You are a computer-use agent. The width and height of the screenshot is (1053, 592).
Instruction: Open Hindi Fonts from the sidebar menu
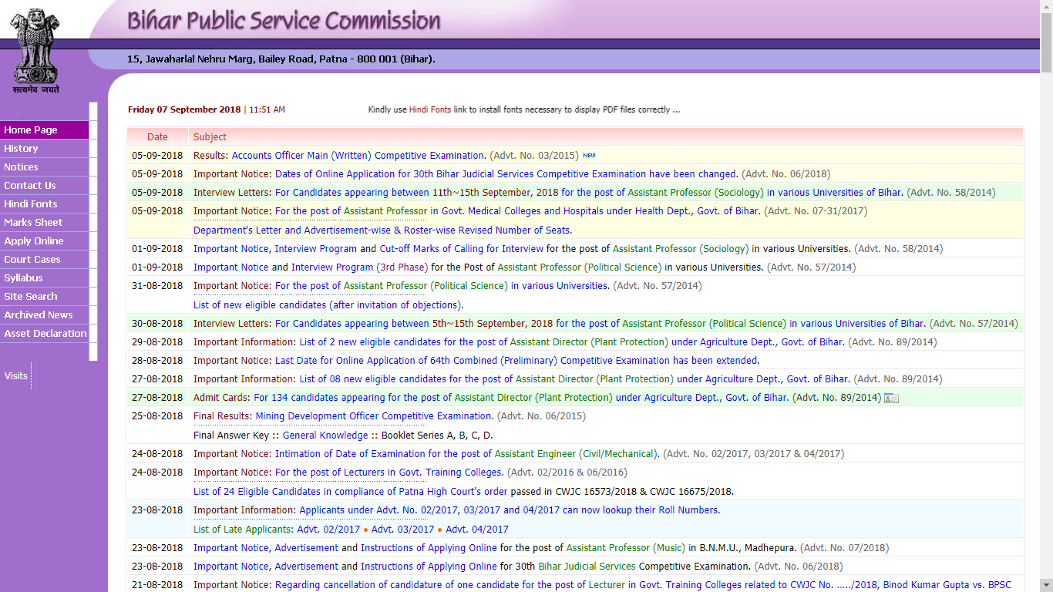pyautogui.click(x=45, y=204)
